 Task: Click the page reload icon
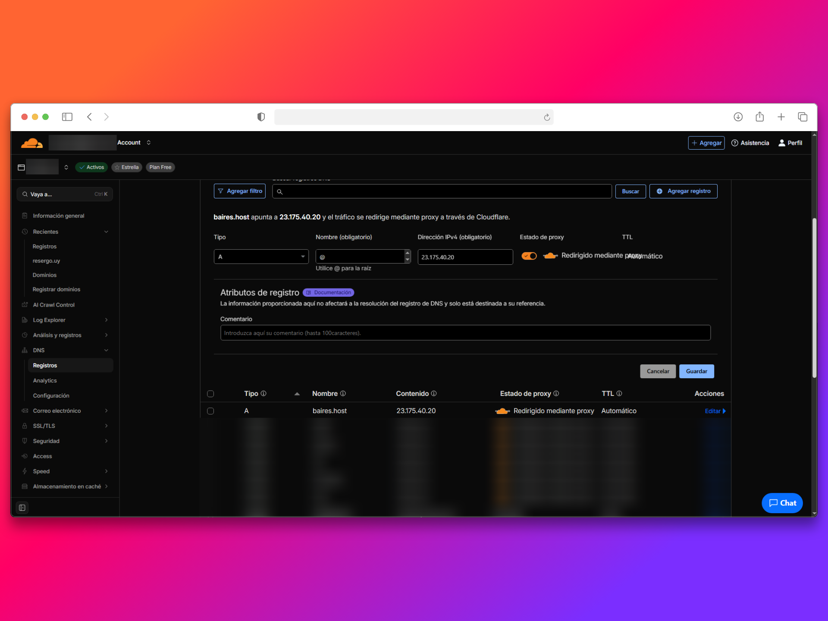(547, 117)
